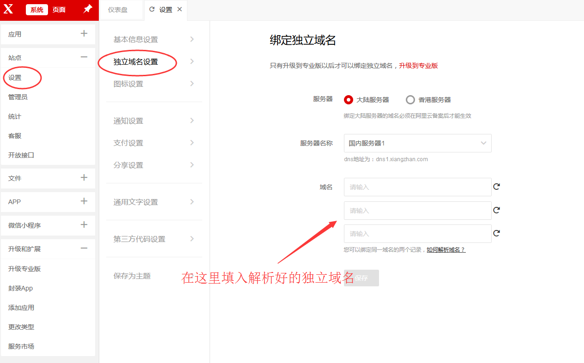The image size is (584, 363).
Task: Click chevron next to 基本信息设置
Action: (x=192, y=39)
